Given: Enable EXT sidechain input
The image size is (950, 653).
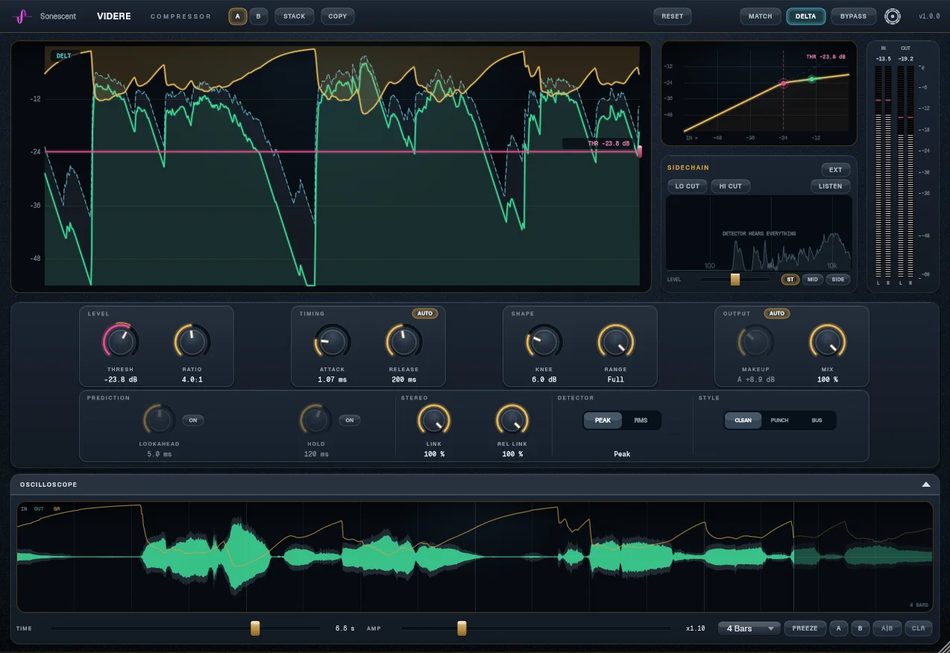Looking at the screenshot, I should pyautogui.click(x=836, y=170).
